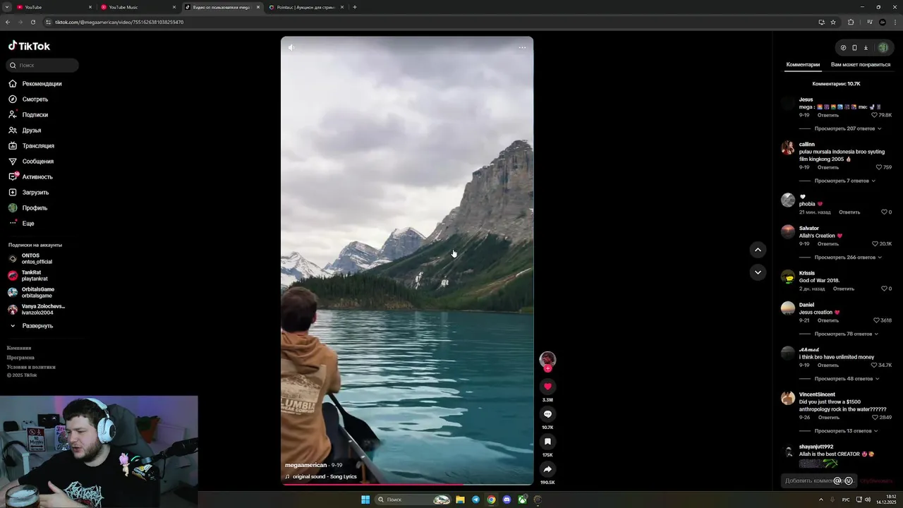Click Программа footer link
The height and width of the screenshot is (508, 903).
tap(20, 358)
